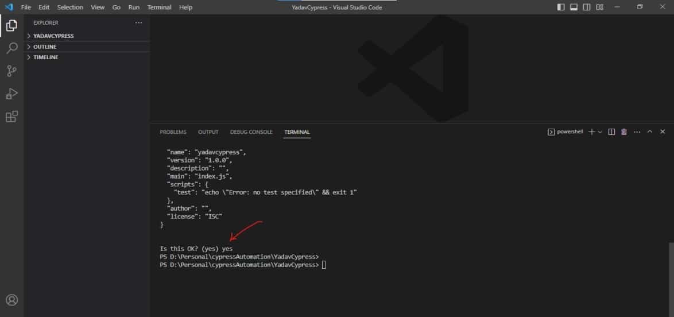This screenshot has width=674, height=317.
Task: Open the Go menu
Action: pyautogui.click(x=117, y=7)
